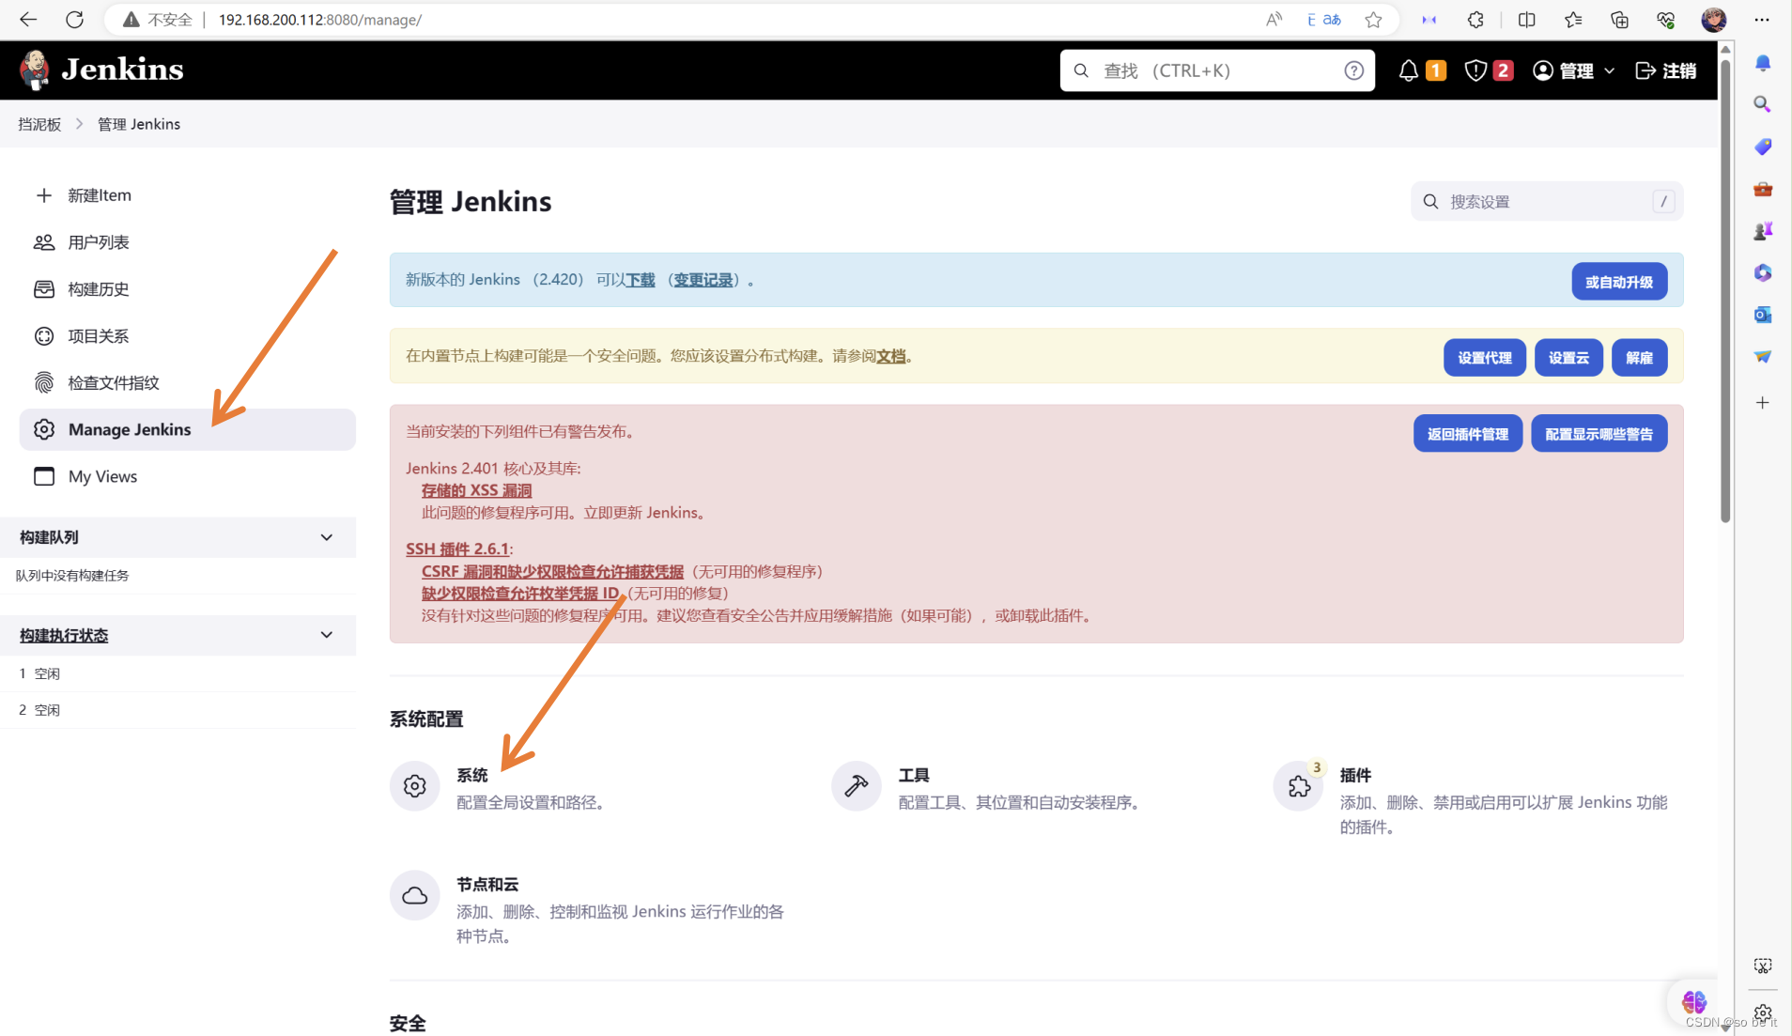Click the translate icon in address bar
The height and width of the screenshot is (1036, 1792).
click(1323, 19)
